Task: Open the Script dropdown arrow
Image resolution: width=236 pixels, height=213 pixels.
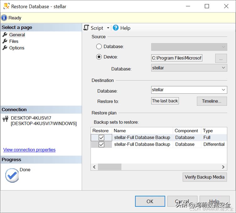Action: tap(108, 28)
